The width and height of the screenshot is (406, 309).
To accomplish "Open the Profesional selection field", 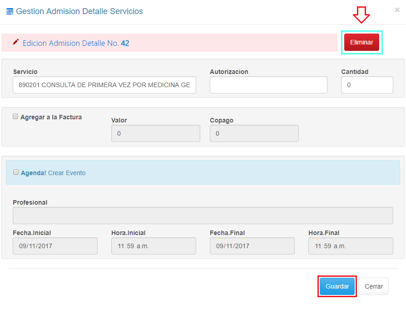I will (203, 216).
